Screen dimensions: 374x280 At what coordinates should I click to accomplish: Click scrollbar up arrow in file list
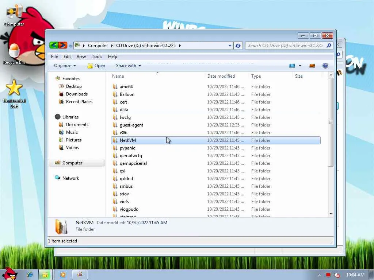coord(331,75)
